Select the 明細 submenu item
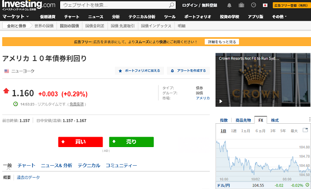The width and height of the screenshot is (311, 189). click(x=181, y=26)
